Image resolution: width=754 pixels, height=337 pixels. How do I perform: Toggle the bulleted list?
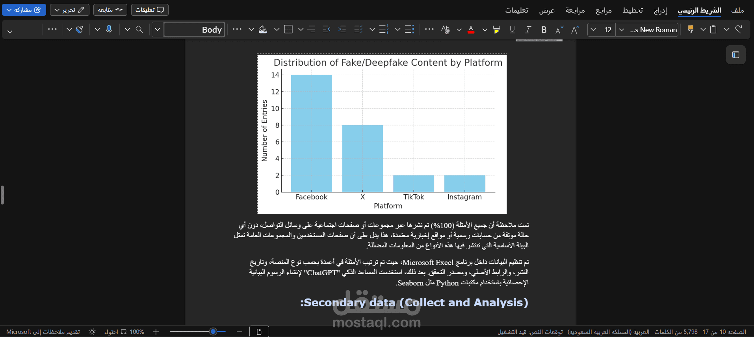(409, 29)
